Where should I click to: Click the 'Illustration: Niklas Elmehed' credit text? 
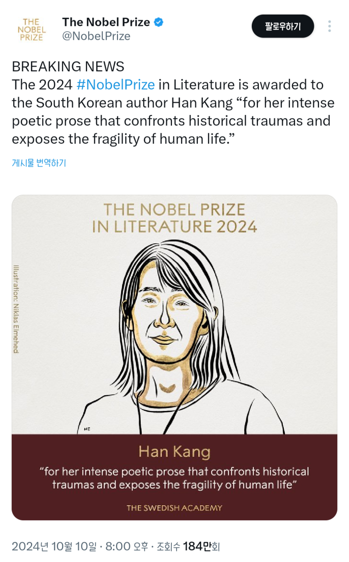(x=16, y=309)
